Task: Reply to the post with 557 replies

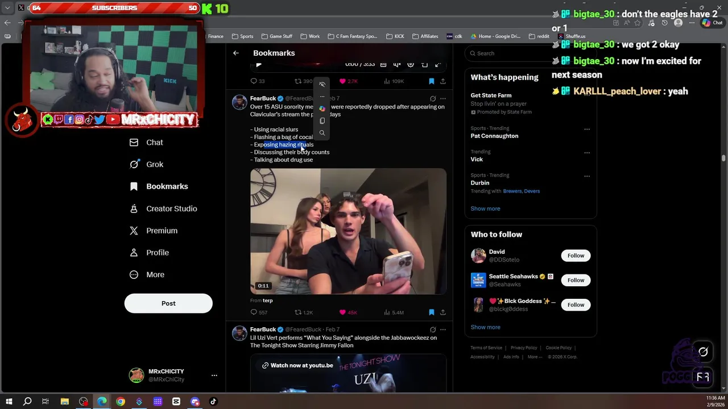Action: (259, 312)
